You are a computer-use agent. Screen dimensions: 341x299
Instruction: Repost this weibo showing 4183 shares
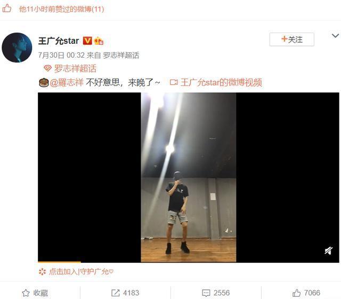click(x=125, y=293)
